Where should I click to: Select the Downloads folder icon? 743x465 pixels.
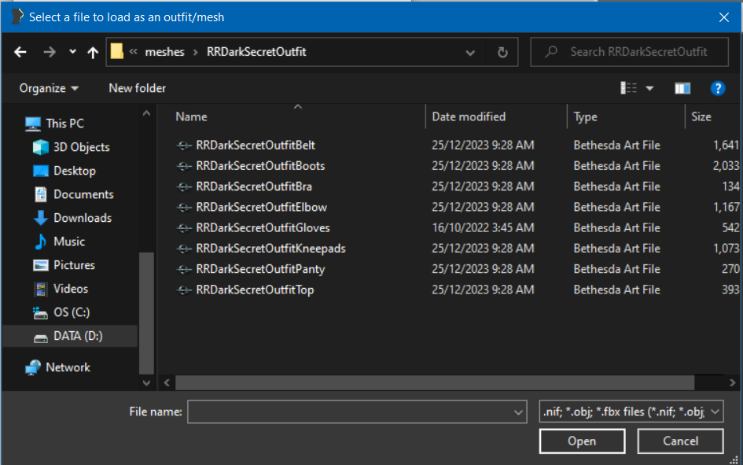click(40, 218)
